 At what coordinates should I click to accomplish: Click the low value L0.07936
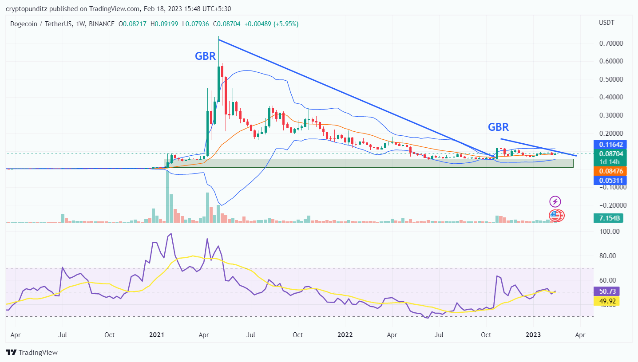coord(196,24)
